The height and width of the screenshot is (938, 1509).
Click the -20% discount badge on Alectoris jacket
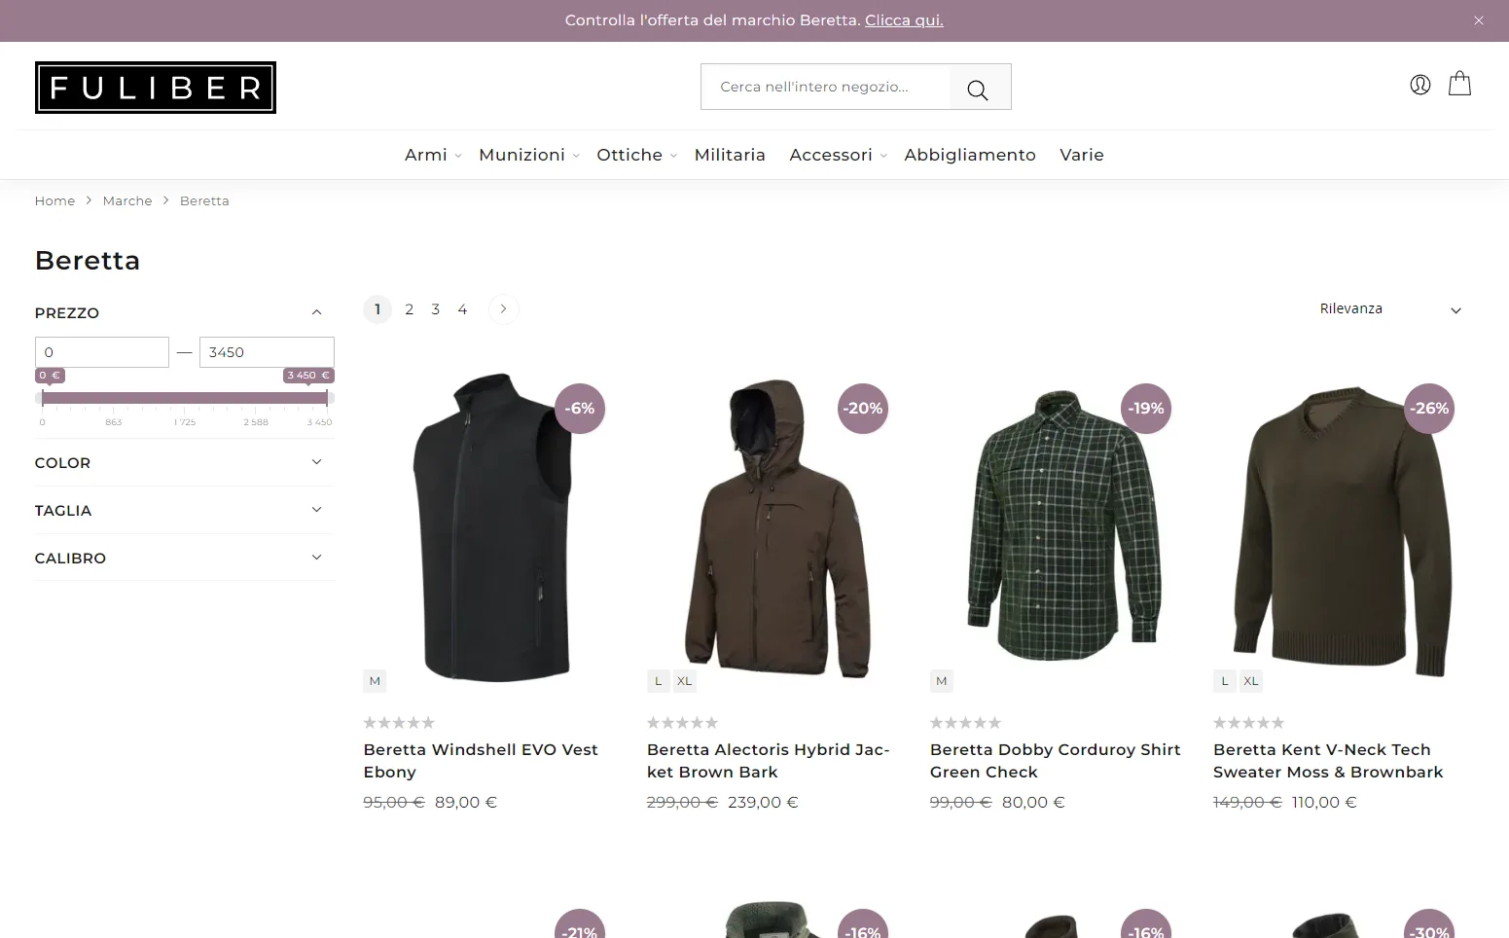coord(863,409)
